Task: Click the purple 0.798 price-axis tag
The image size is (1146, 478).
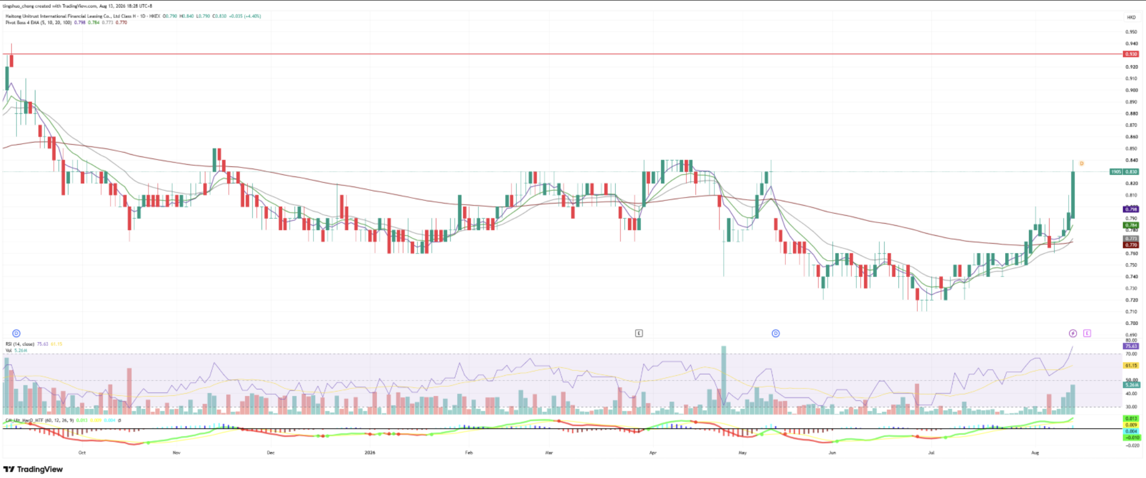Action: [x=1131, y=210]
